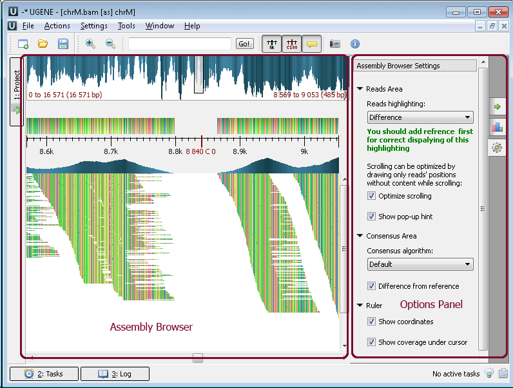Open the Actions menu
Image resolution: width=513 pixels, height=388 pixels.
[57, 26]
